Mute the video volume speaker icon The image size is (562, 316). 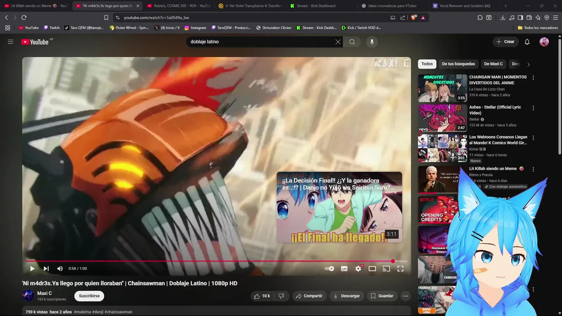[60, 269]
